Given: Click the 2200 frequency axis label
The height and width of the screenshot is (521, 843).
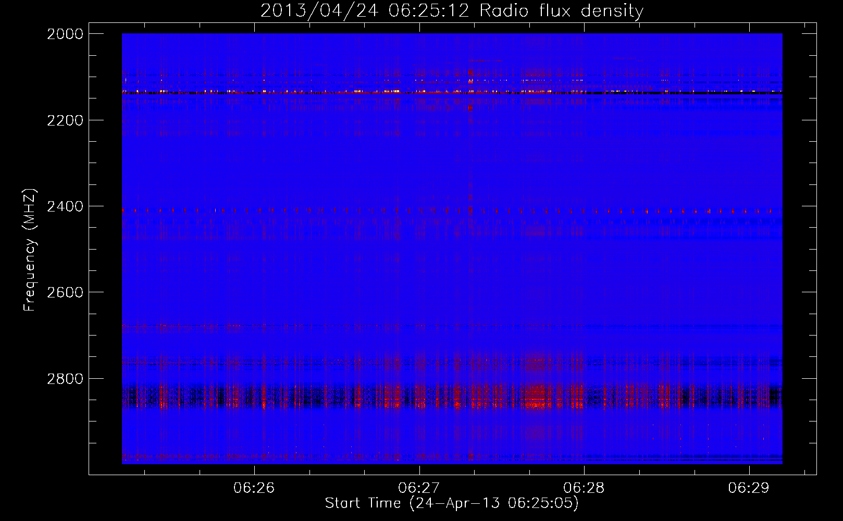Looking at the screenshot, I should (x=65, y=120).
